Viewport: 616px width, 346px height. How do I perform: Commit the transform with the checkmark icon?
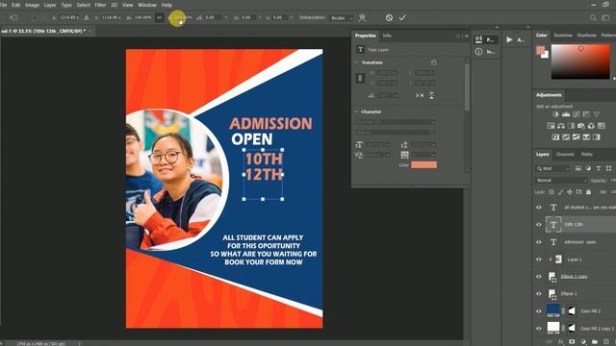click(x=402, y=17)
